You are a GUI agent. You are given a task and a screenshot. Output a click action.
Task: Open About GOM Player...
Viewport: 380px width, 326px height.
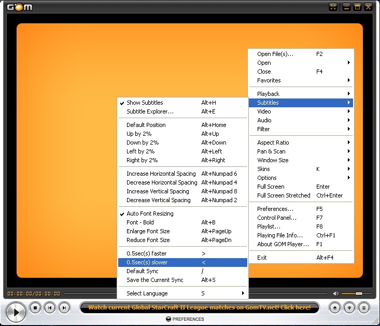click(x=301, y=244)
